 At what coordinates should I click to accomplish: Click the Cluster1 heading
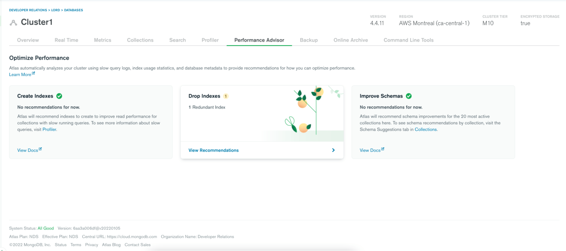(x=37, y=22)
